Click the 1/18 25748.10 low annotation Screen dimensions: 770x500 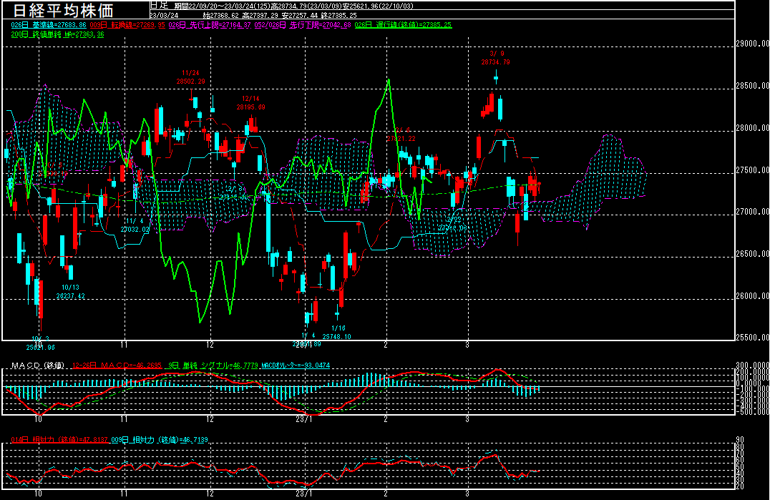tap(337, 332)
